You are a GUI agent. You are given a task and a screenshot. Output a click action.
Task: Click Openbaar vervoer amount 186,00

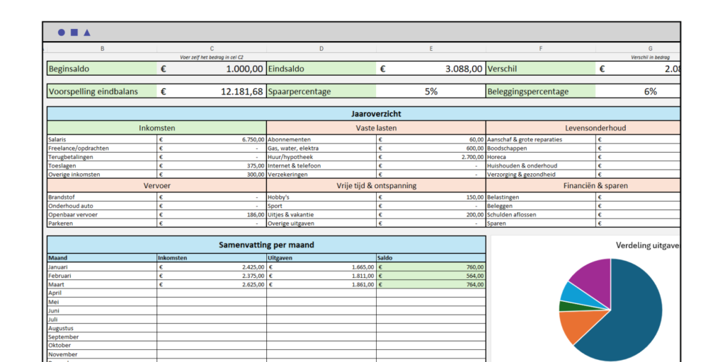(212, 215)
